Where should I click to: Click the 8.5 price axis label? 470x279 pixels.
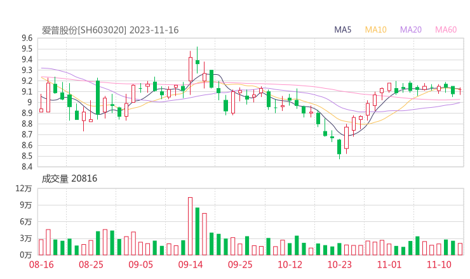(27, 156)
